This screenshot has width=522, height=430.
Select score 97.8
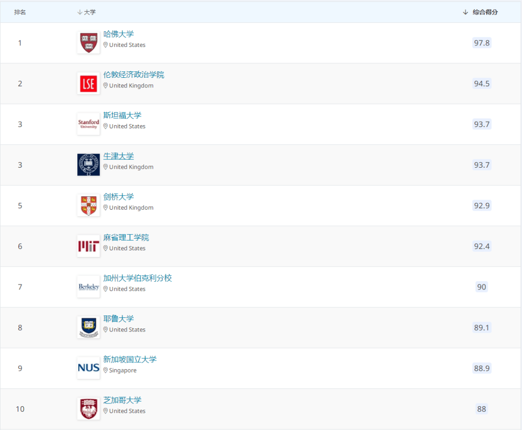point(482,43)
